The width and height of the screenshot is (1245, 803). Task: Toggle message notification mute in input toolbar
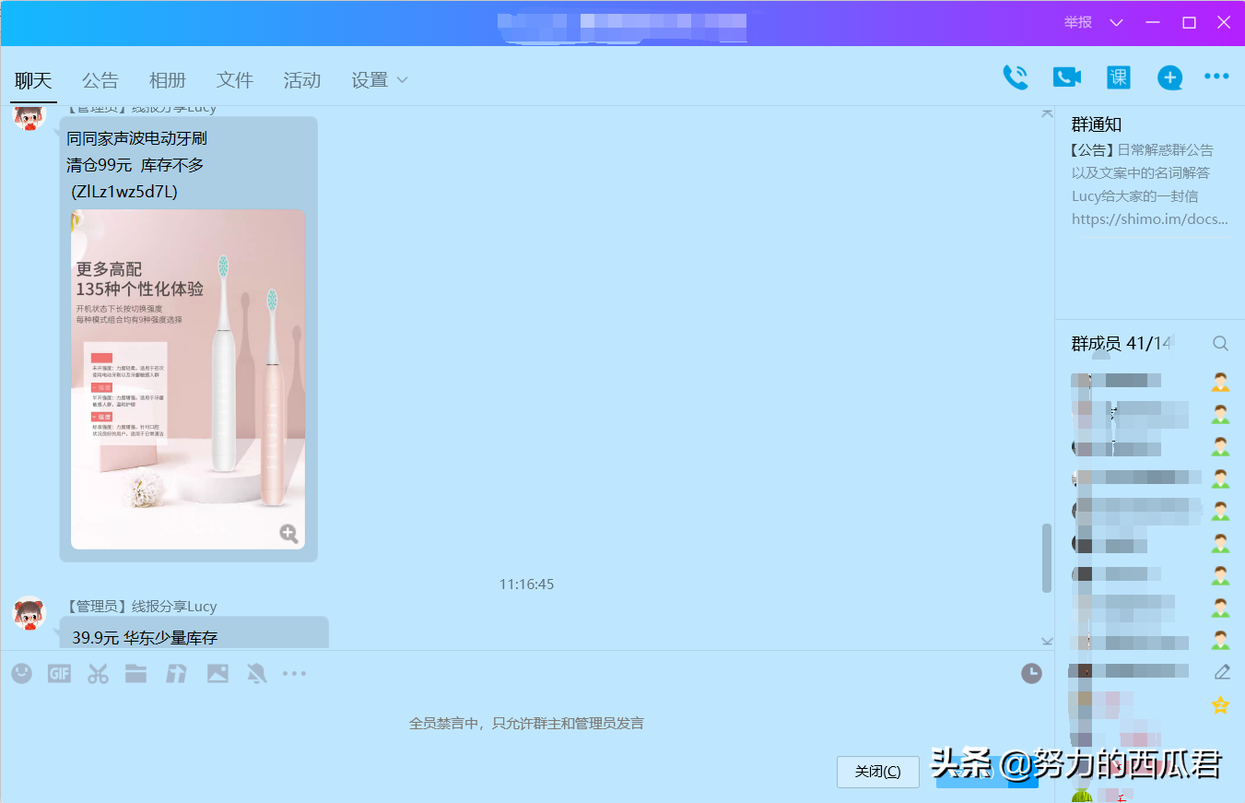256,673
